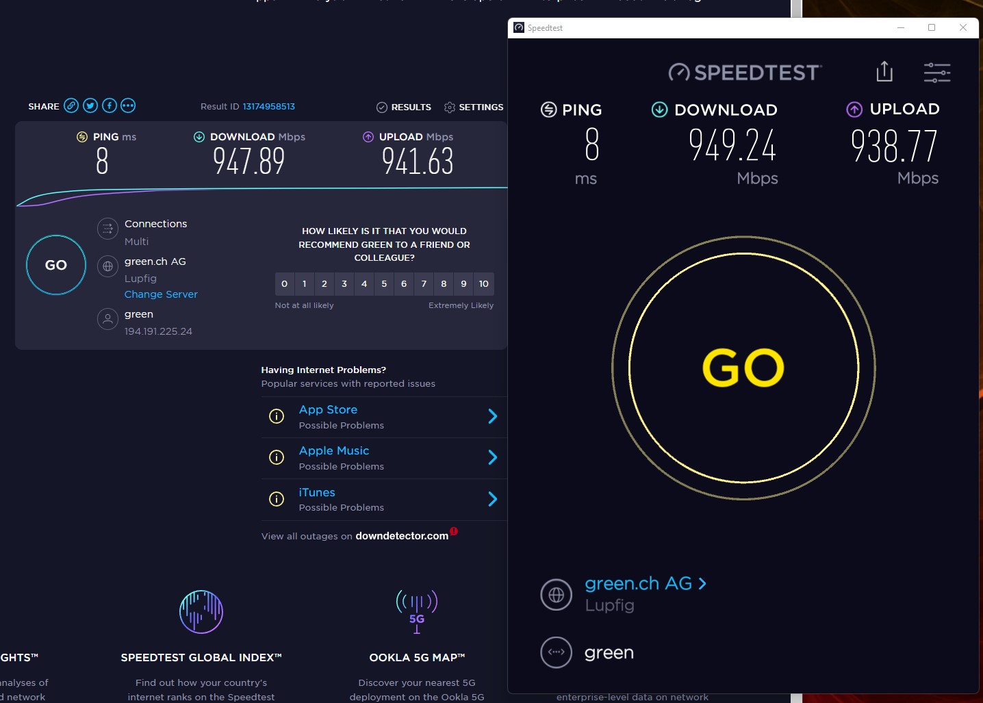983x703 pixels.
Task: Click the iTunes info warning icon
Action: (x=277, y=499)
